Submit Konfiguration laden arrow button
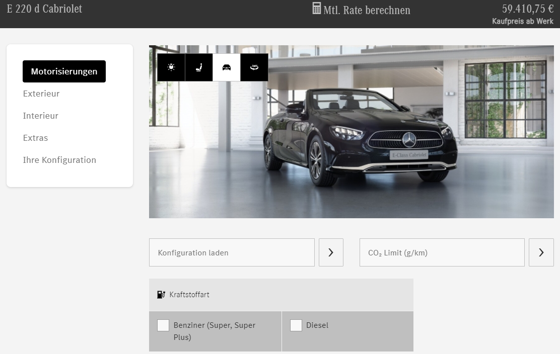 click(331, 252)
